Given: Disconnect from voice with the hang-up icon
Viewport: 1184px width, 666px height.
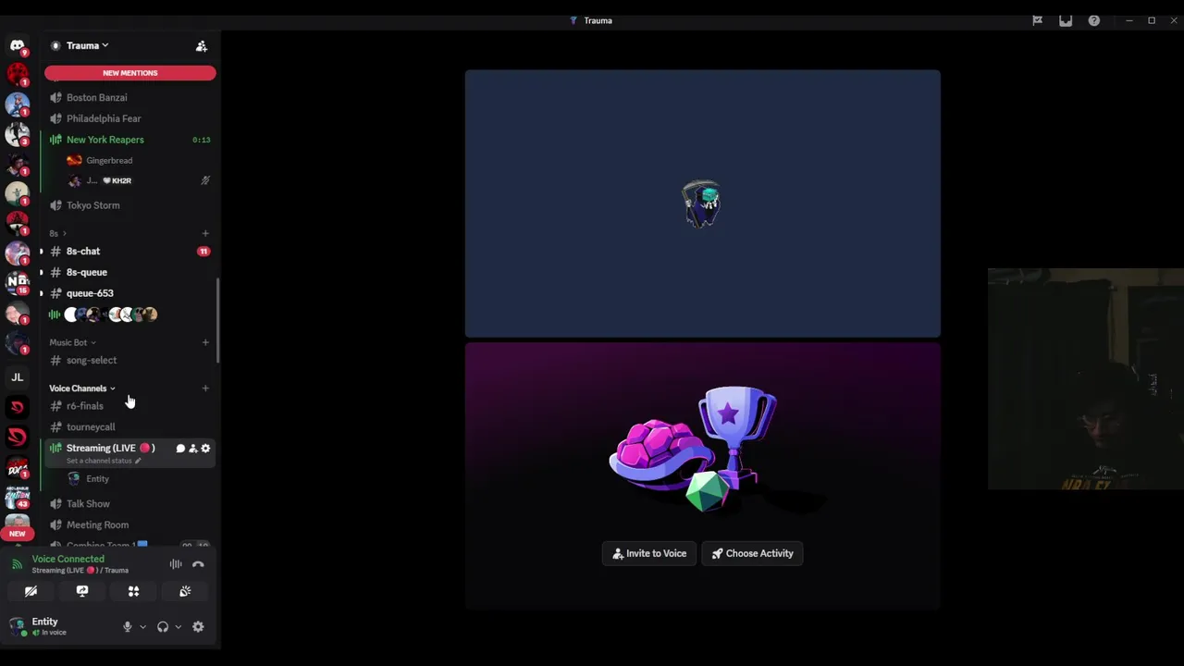Looking at the screenshot, I should click(x=198, y=564).
